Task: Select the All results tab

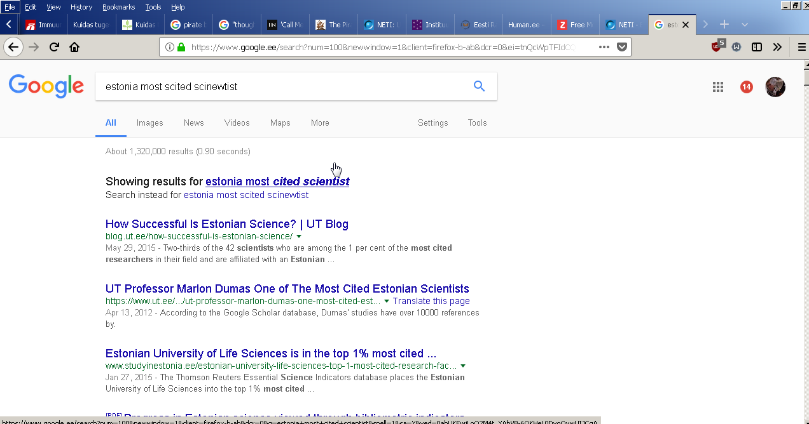Action: pyautogui.click(x=111, y=123)
